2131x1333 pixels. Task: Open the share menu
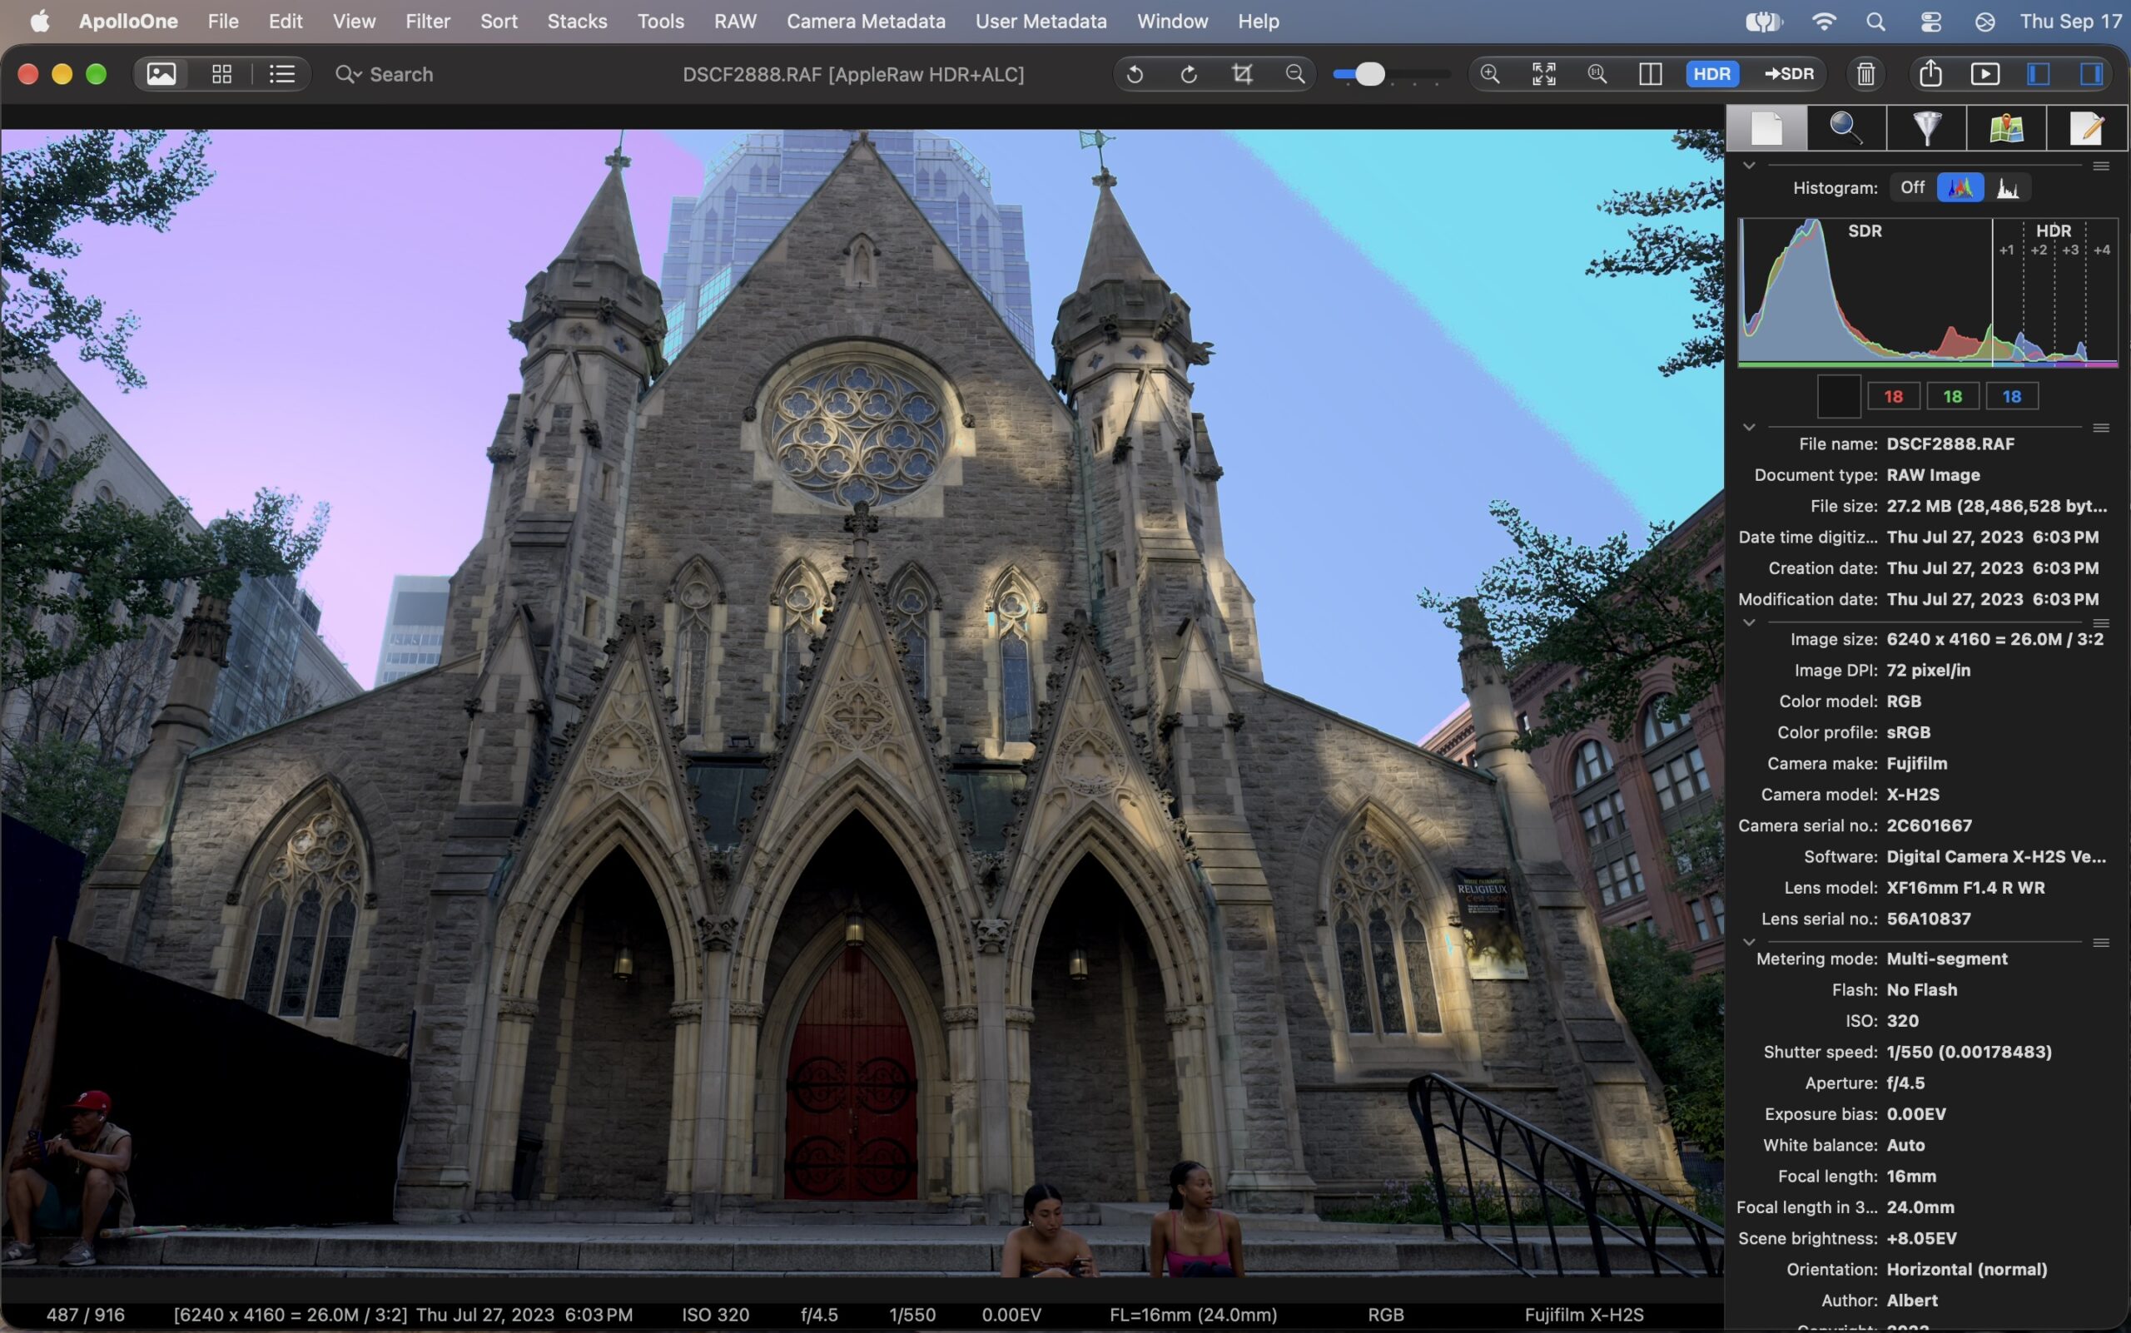1930,74
